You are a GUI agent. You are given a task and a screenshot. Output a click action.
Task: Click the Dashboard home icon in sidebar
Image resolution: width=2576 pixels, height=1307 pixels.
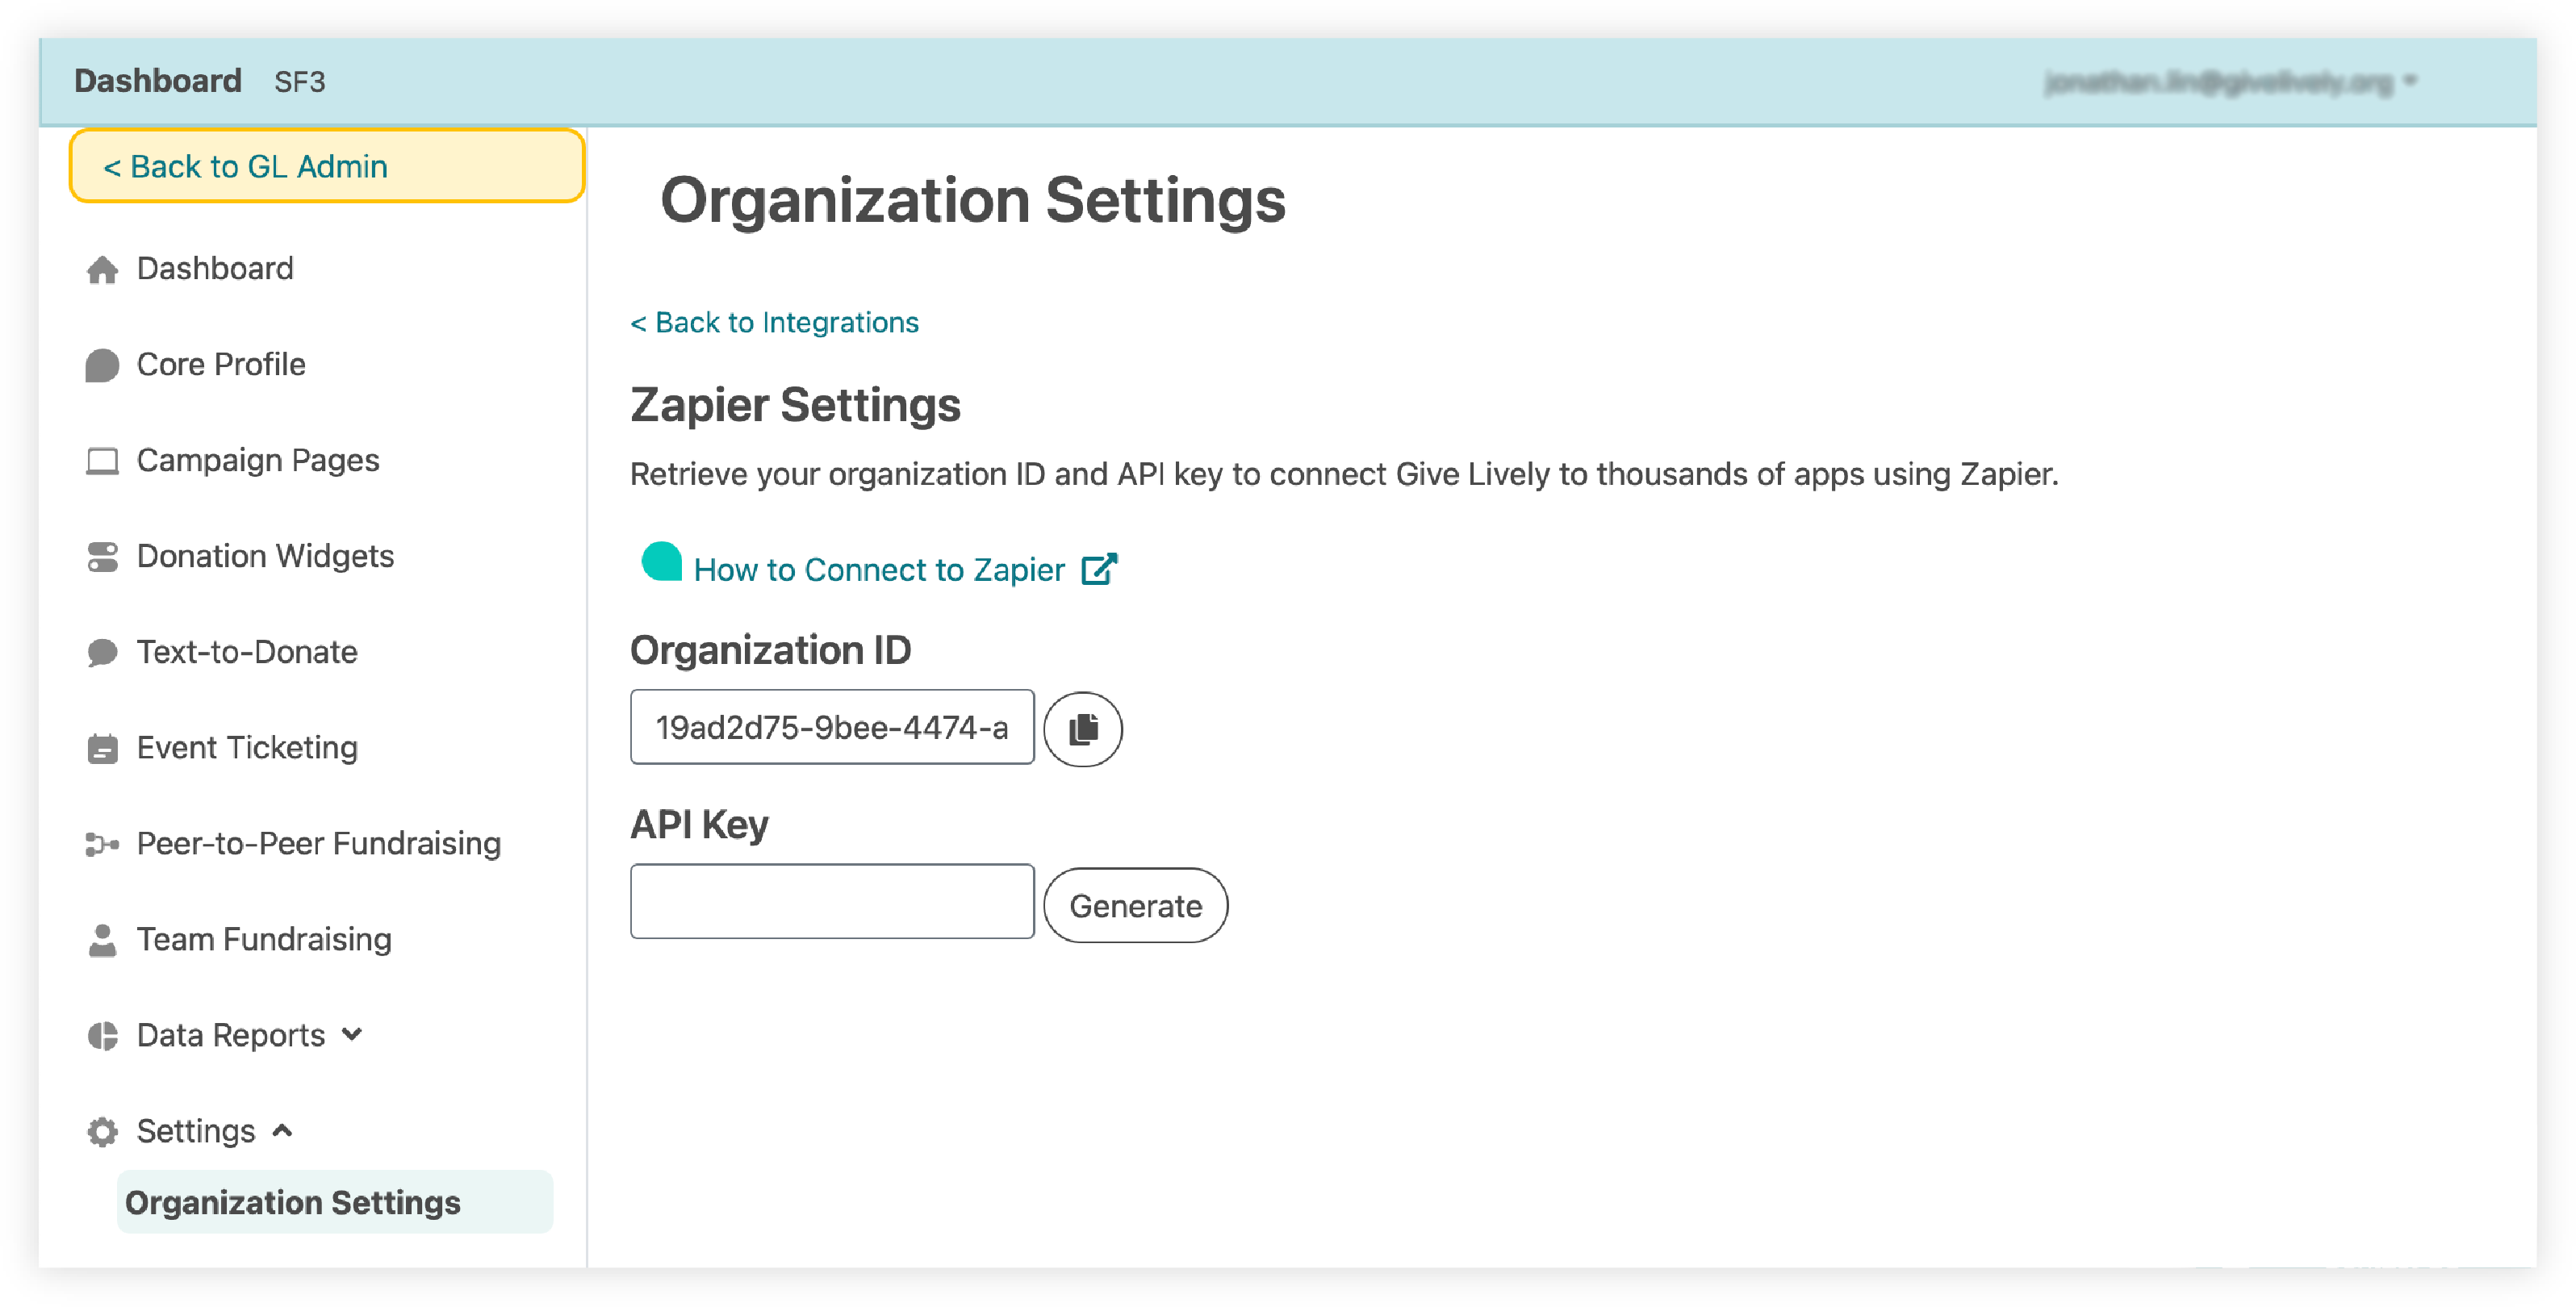pyautogui.click(x=102, y=269)
